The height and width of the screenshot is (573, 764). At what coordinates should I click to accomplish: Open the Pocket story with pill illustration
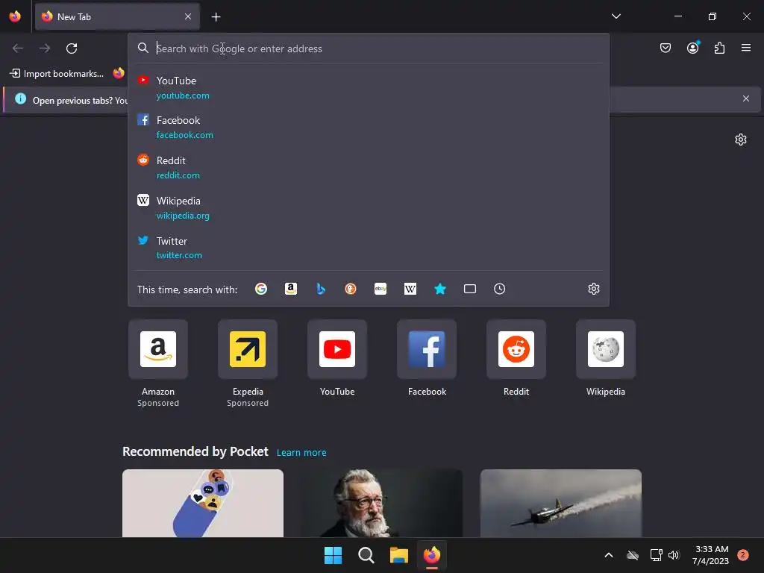(x=203, y=504)
